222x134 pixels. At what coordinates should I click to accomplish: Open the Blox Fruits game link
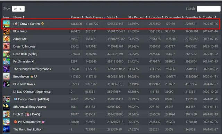pyautogui.click(x=20, y=31)
